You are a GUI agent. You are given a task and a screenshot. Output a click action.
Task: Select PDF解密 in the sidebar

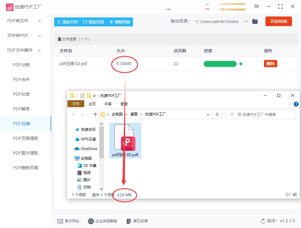[21, 109]
